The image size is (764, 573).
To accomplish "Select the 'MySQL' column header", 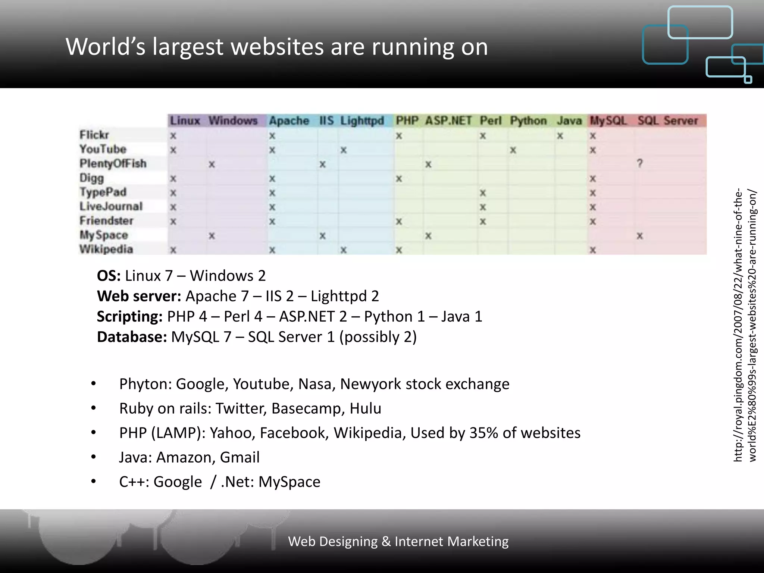I will pos(608,121).
